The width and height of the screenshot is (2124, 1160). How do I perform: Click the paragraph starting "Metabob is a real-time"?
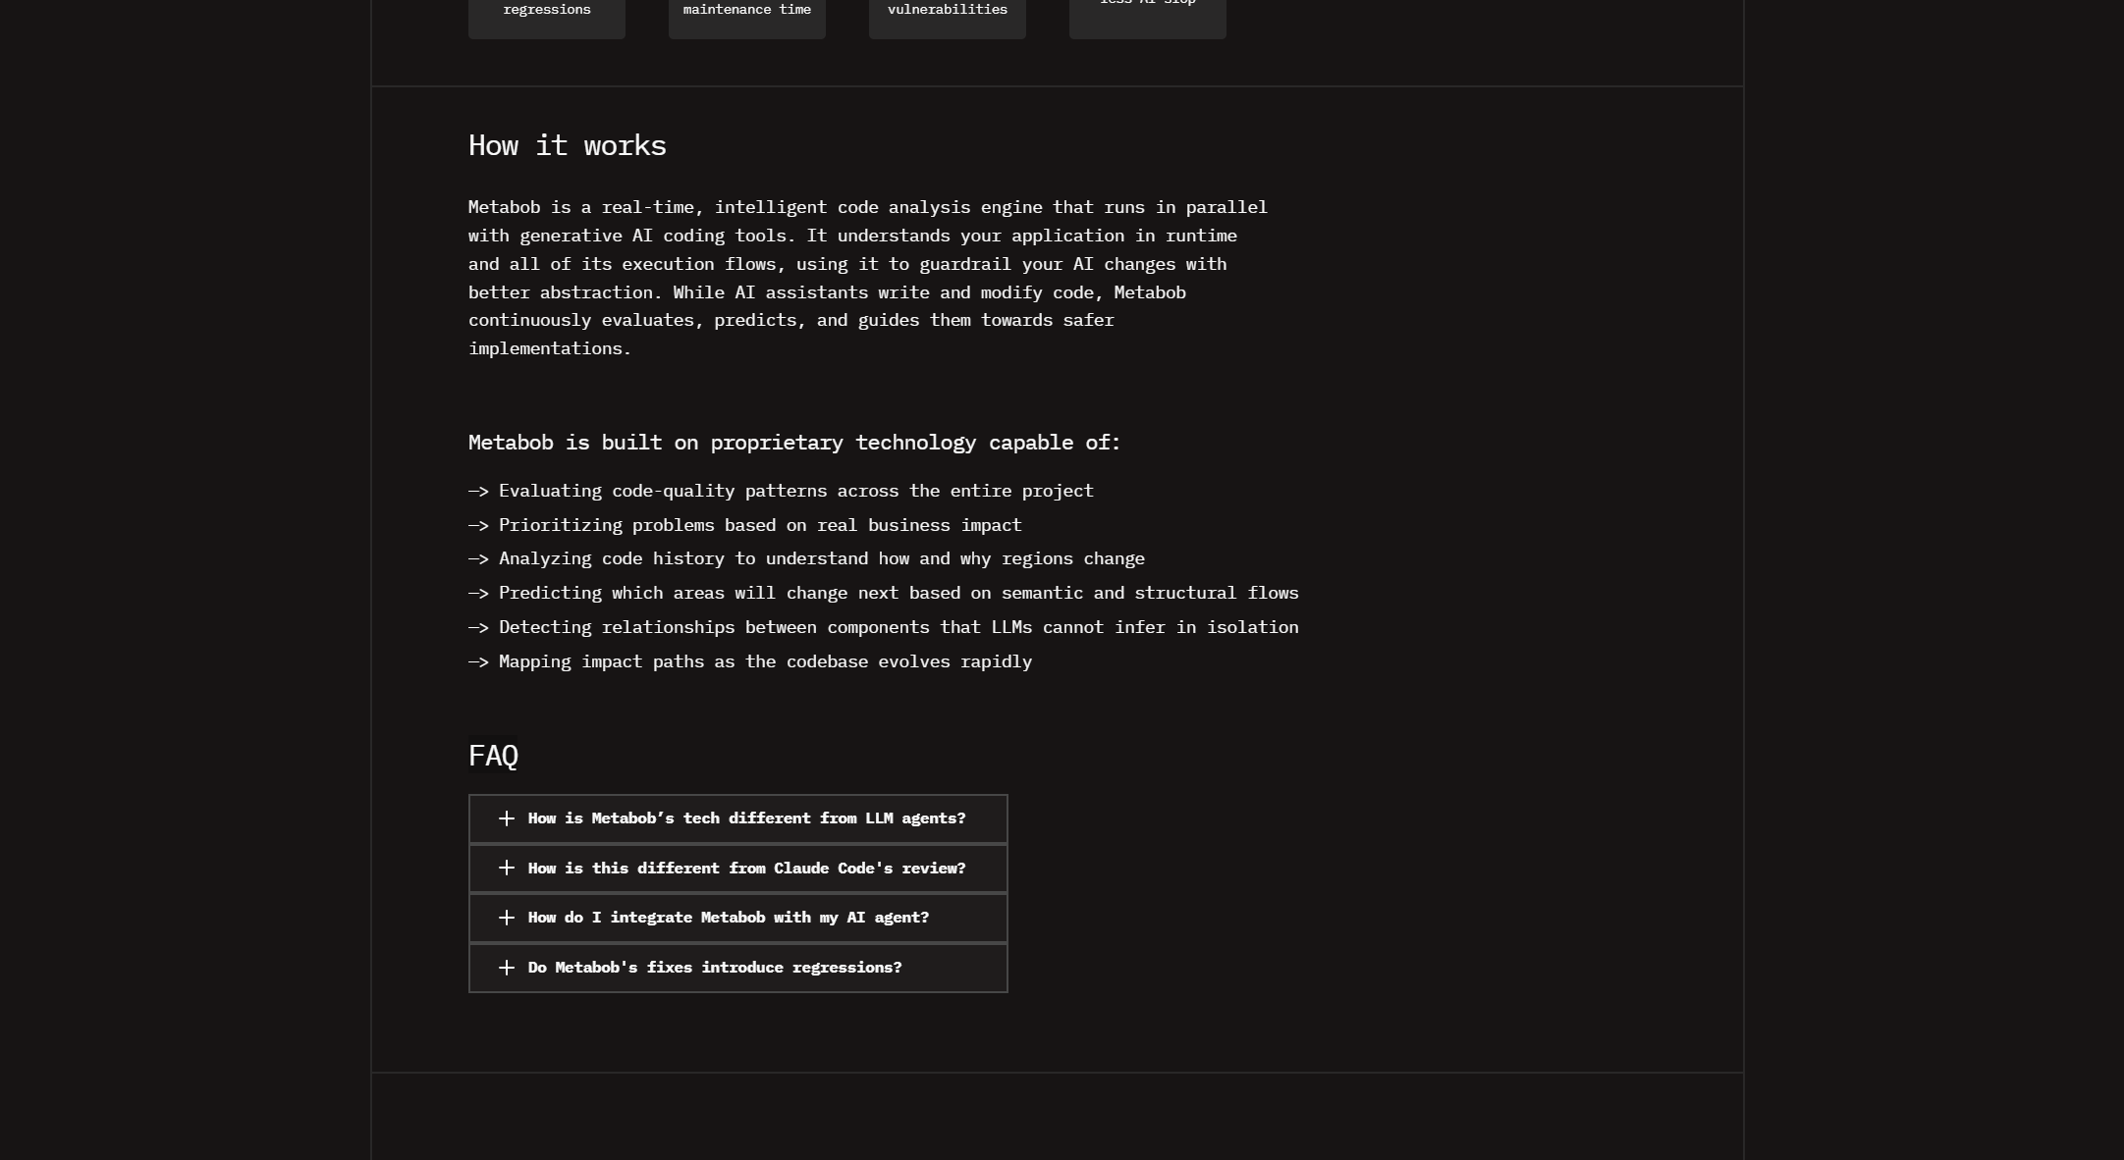(868, 278)
